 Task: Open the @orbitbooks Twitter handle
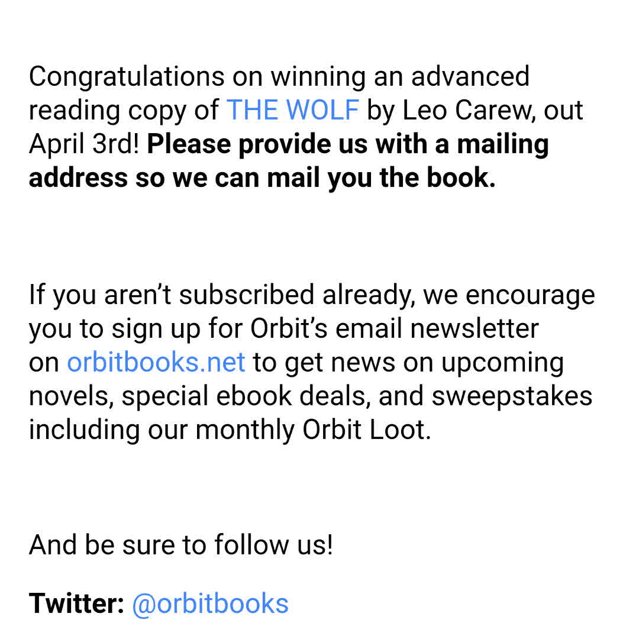point(210,603)
